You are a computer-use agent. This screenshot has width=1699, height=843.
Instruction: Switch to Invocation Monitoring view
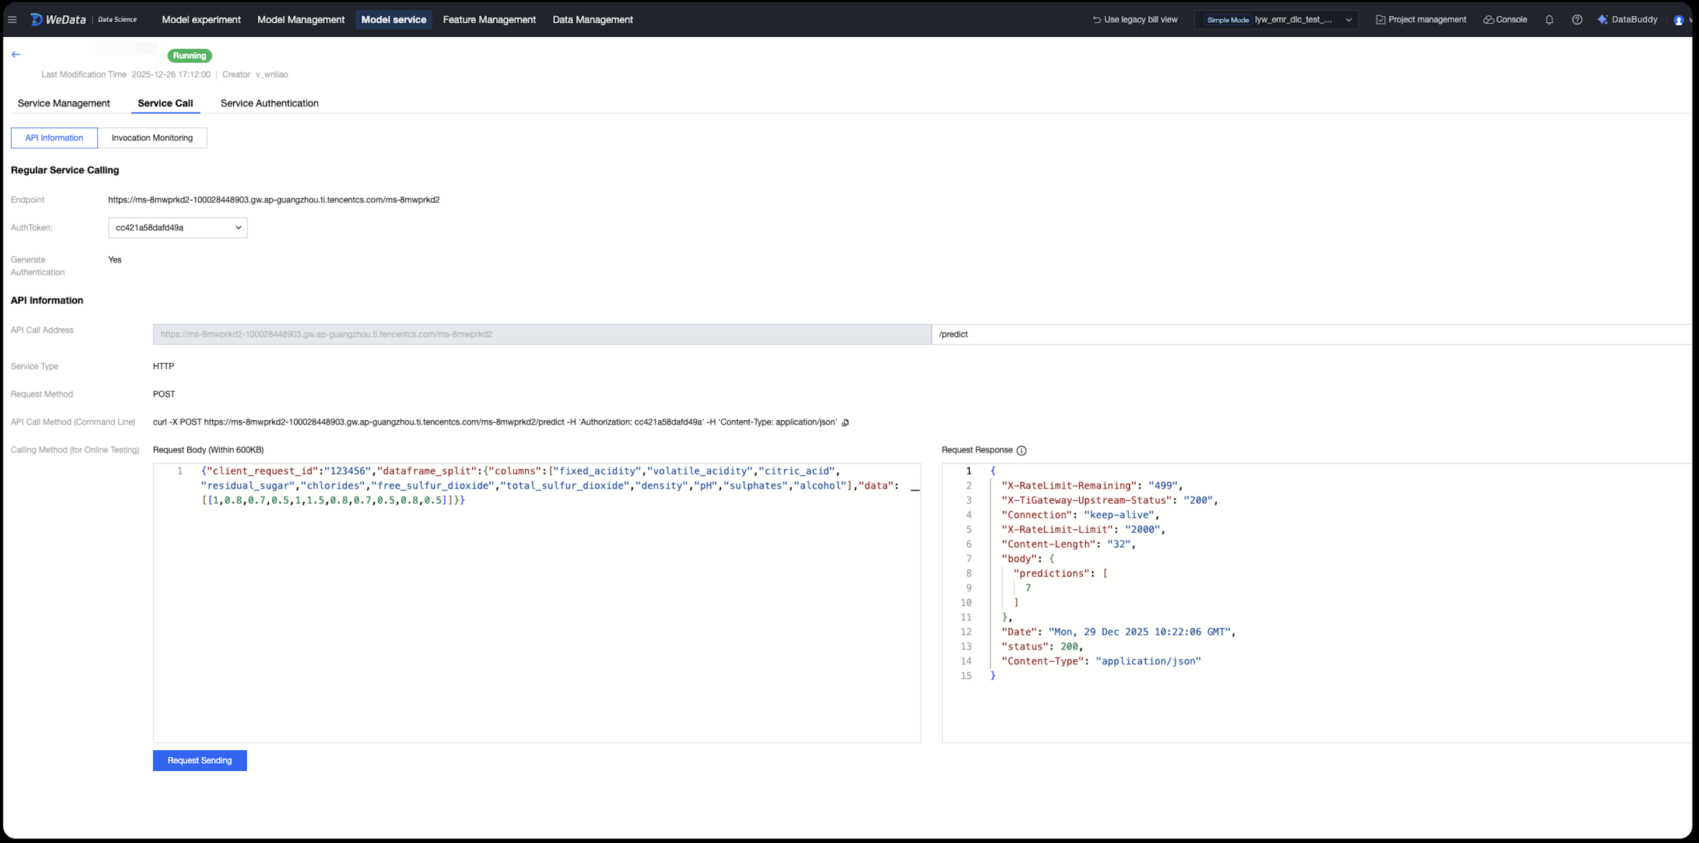[x=152, y=138]
